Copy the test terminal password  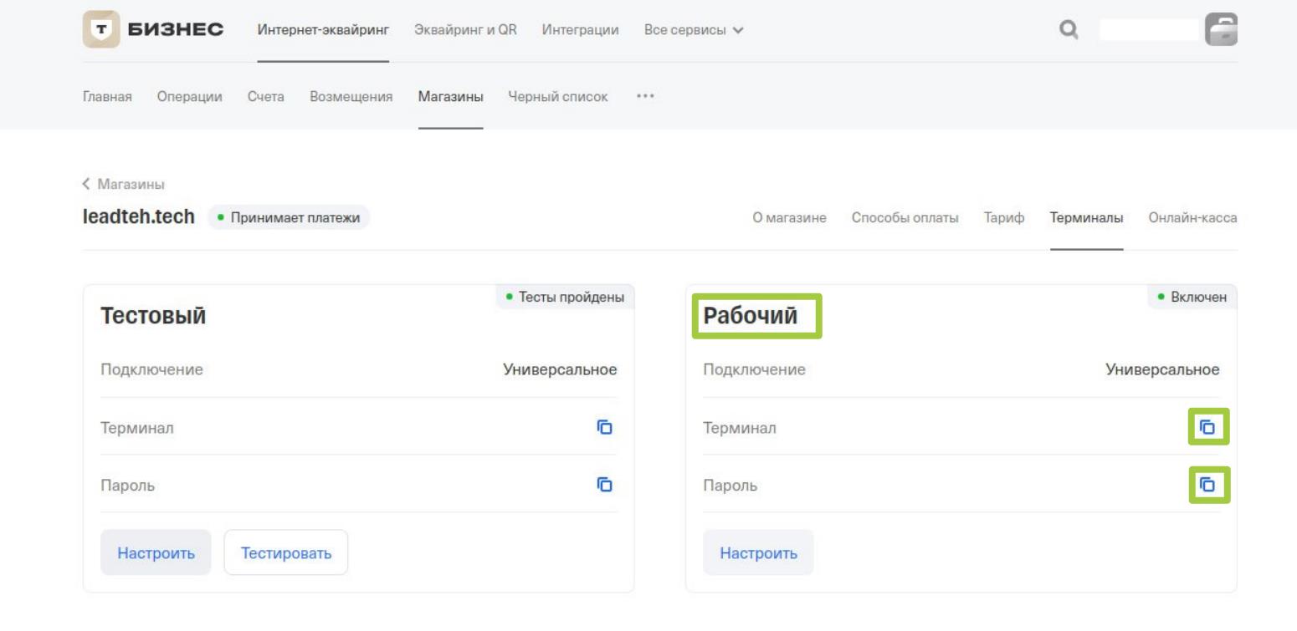click(604, 484)
